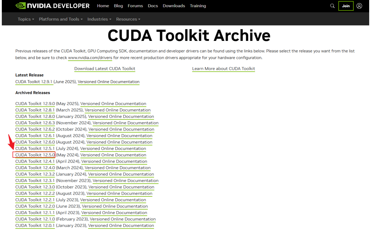This screenshot has height=235, width=371.
Task: Open Download Latest CUDA Toolkit link
Action: click(x=104, y=68)
